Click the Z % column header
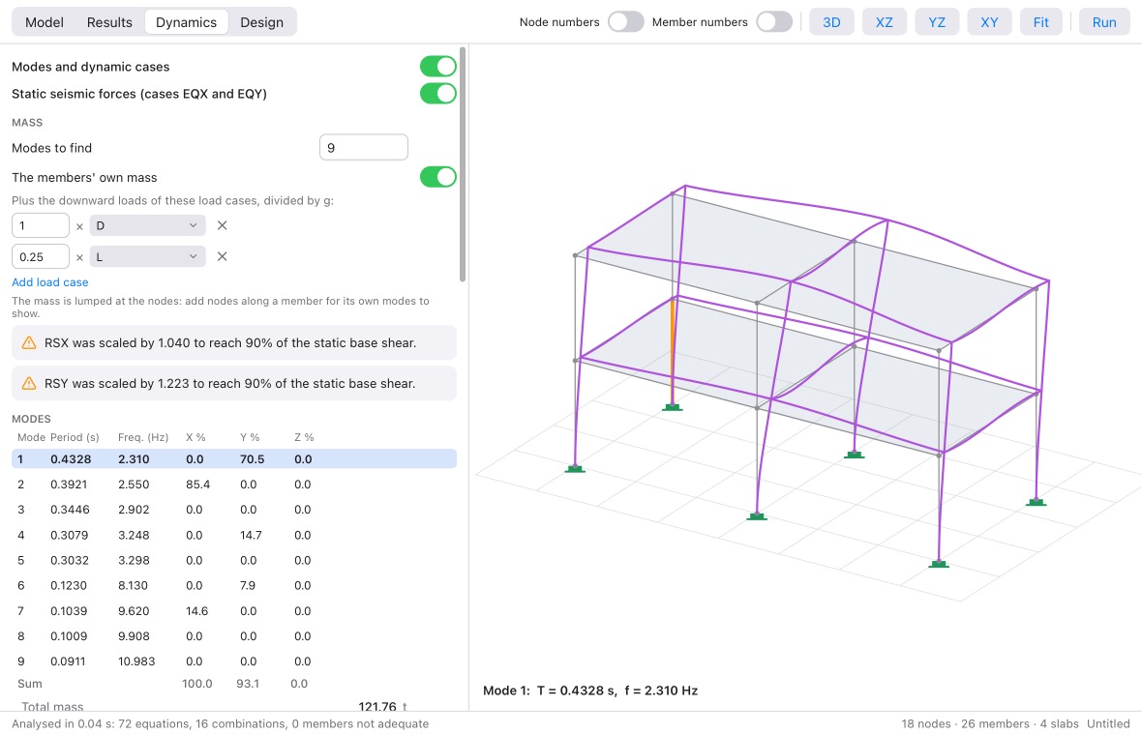Image resolution: width=1142 pixels, height=735 pixels. click(x=304, y=437)
